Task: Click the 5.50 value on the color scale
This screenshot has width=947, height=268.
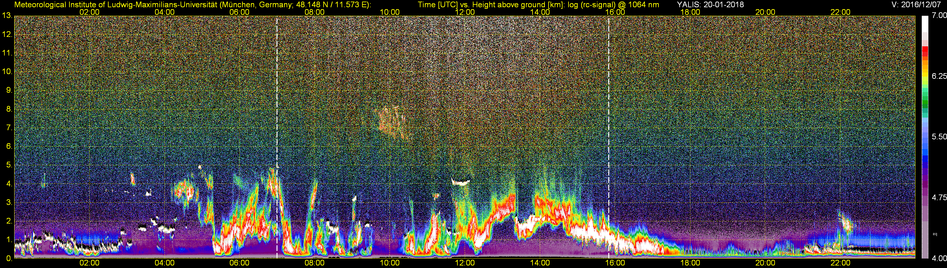Action: point(939,137)
